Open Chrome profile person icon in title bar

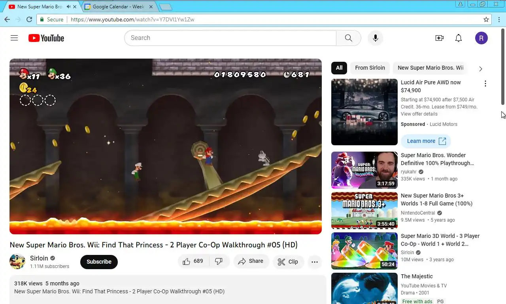[461, 4]
